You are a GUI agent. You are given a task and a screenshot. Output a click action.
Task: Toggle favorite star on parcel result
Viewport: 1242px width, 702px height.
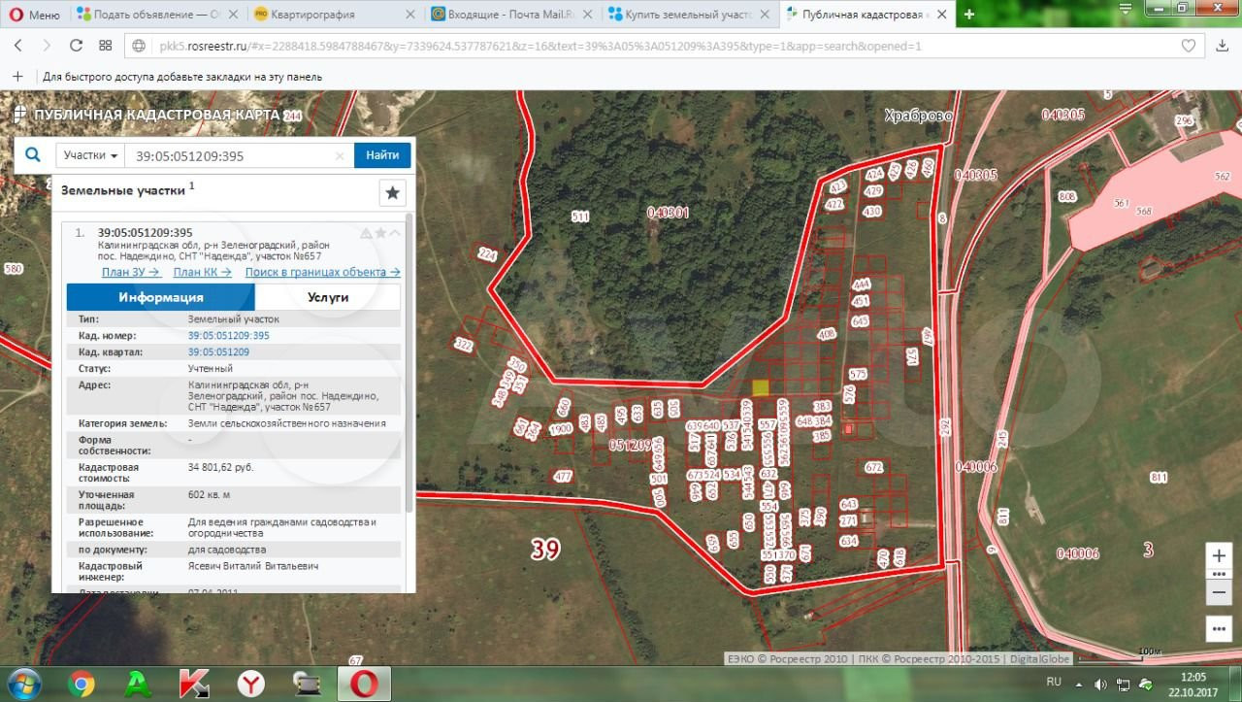pos(381,233)
